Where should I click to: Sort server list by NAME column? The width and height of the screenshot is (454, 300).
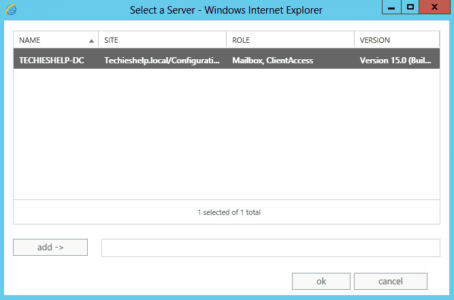pyautogui.click(x=30, y=40)
